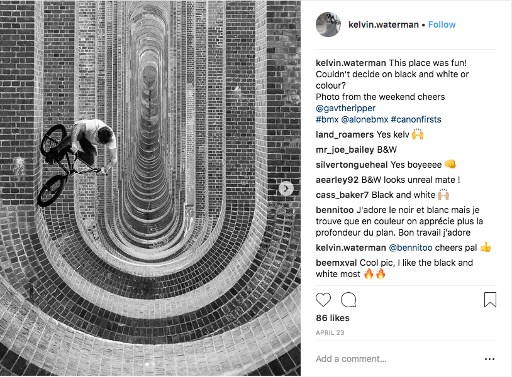The image size is (512, 377).
Task: View the beemxval commenter profile
Action: coord(337,263)
